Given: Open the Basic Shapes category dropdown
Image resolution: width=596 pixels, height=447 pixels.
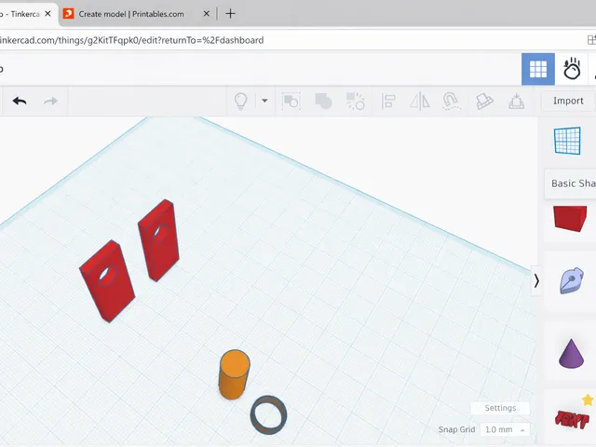Looking at the screenshot, I should click(570, 183).
